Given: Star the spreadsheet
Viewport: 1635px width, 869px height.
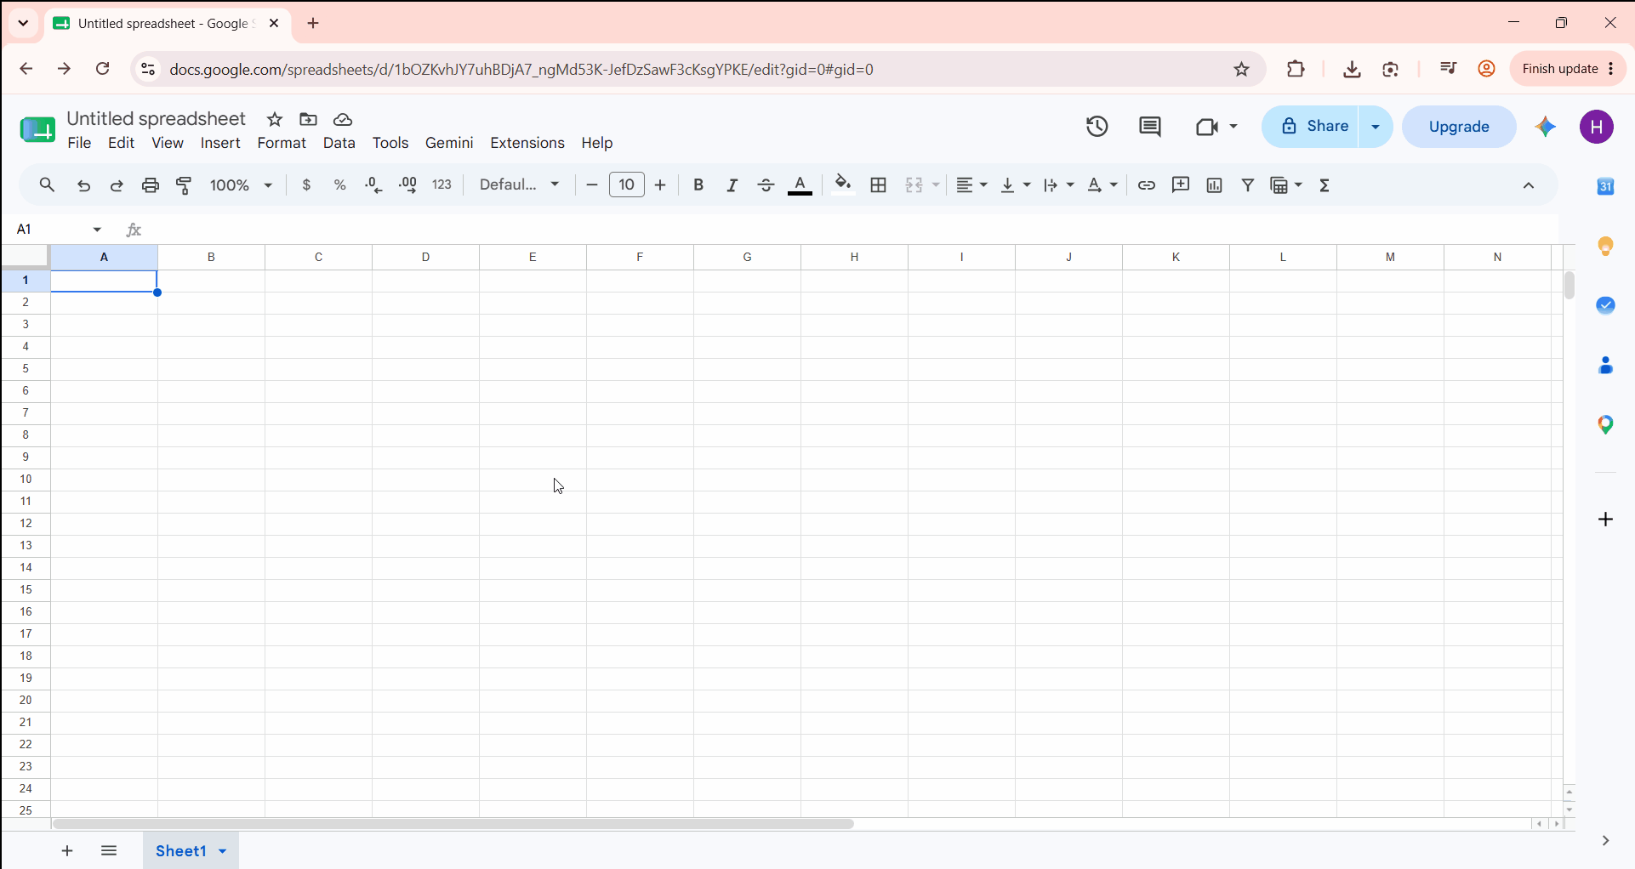Looking at the screenshot, I should (x=275, y=120).
